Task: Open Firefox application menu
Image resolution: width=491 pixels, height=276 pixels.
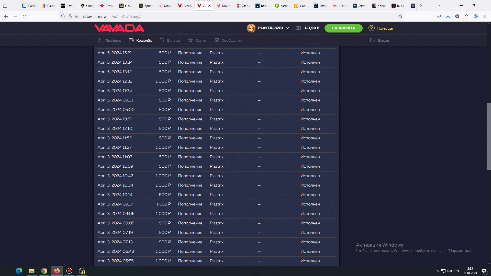Action: pos(485,17)
